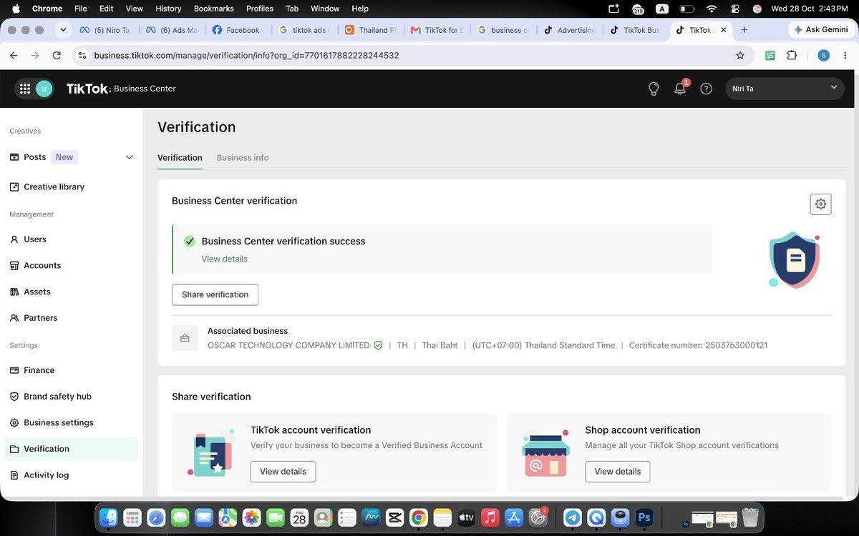Reload the page in Chrome
Image resolution: width=859 pixels, height=536 pixels.
[x=57, y=55]
